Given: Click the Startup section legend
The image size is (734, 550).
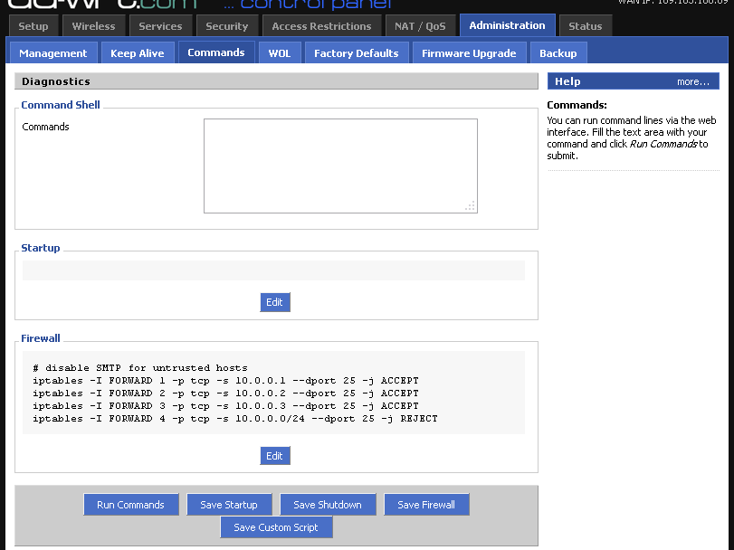Looking at the screenshot, I should [41, 248].
